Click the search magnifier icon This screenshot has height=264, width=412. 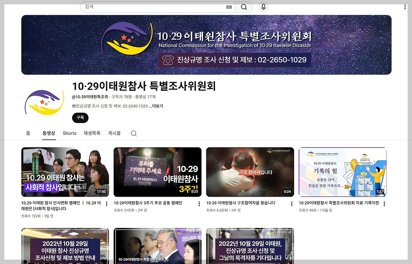pyautogui.click(x=244, y=7)
